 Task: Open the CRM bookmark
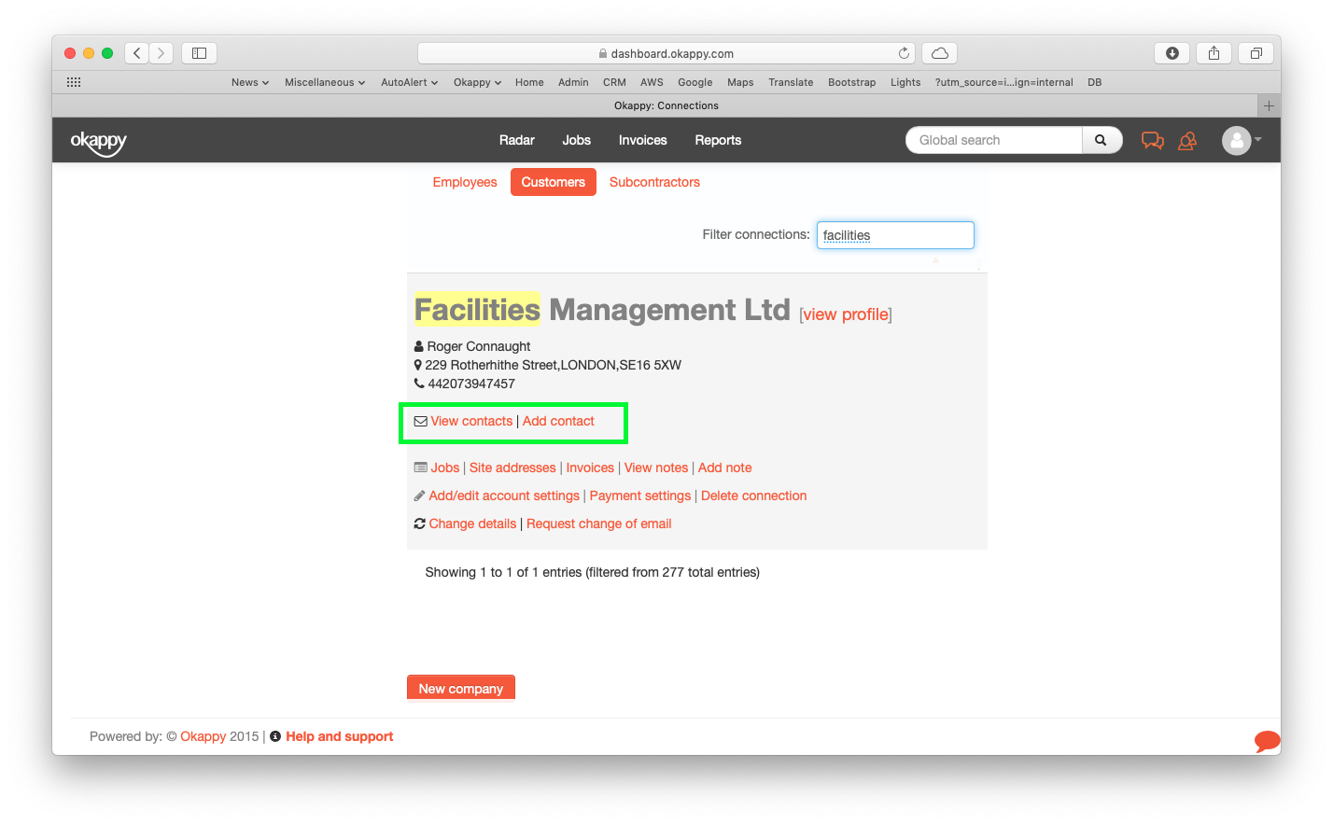(x=614, y=82)
